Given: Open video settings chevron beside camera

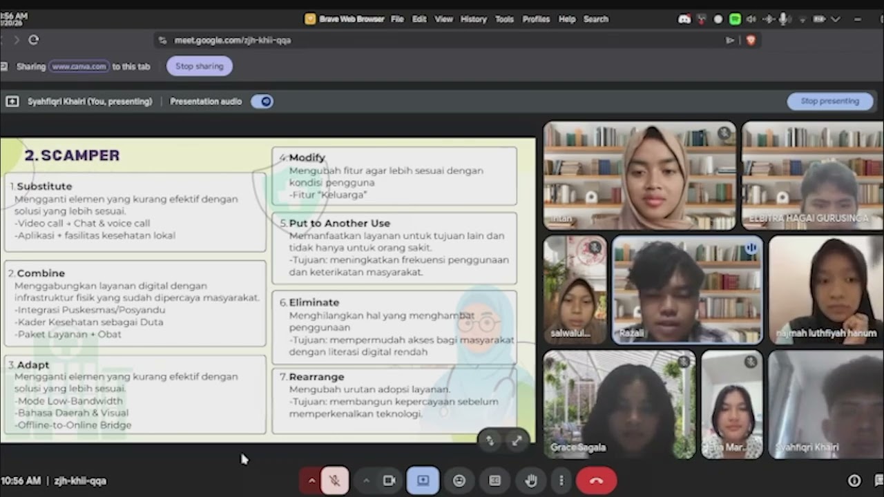Looking at the screenshot, I should coord(366,480).
